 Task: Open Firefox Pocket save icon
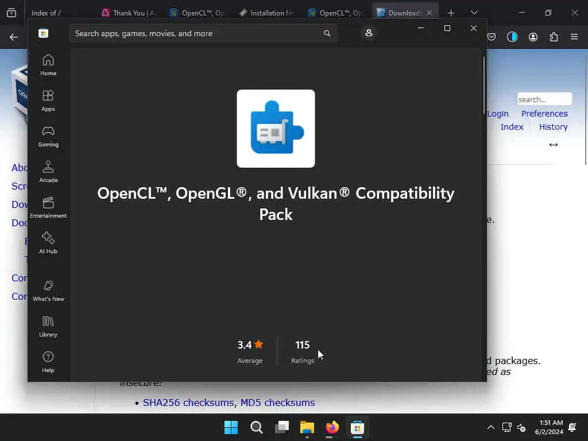(492, 37)
